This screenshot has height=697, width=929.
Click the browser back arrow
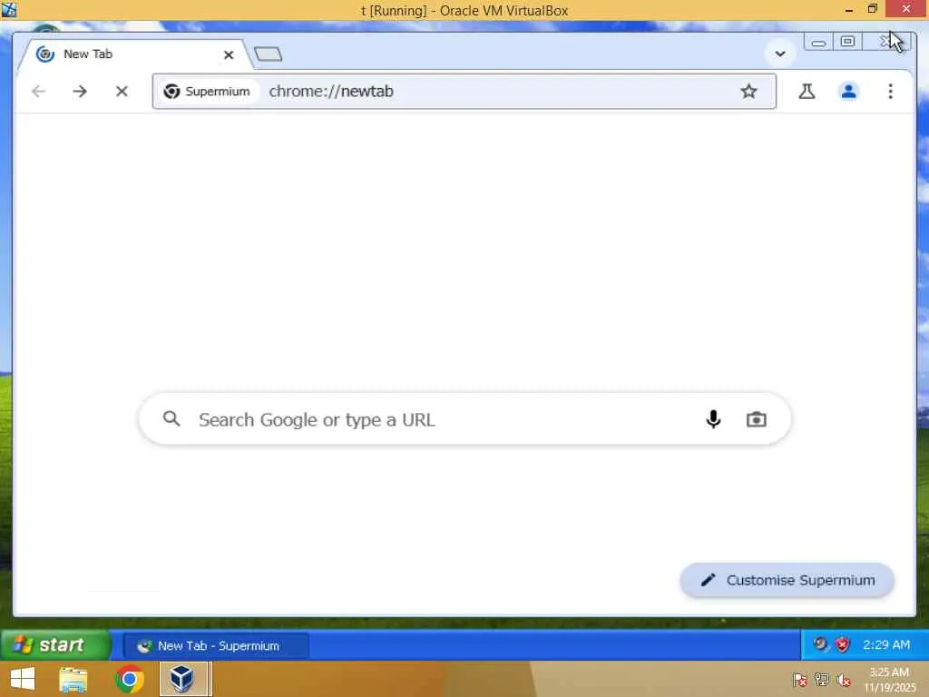pyautogui.click(x=38, y=92)
